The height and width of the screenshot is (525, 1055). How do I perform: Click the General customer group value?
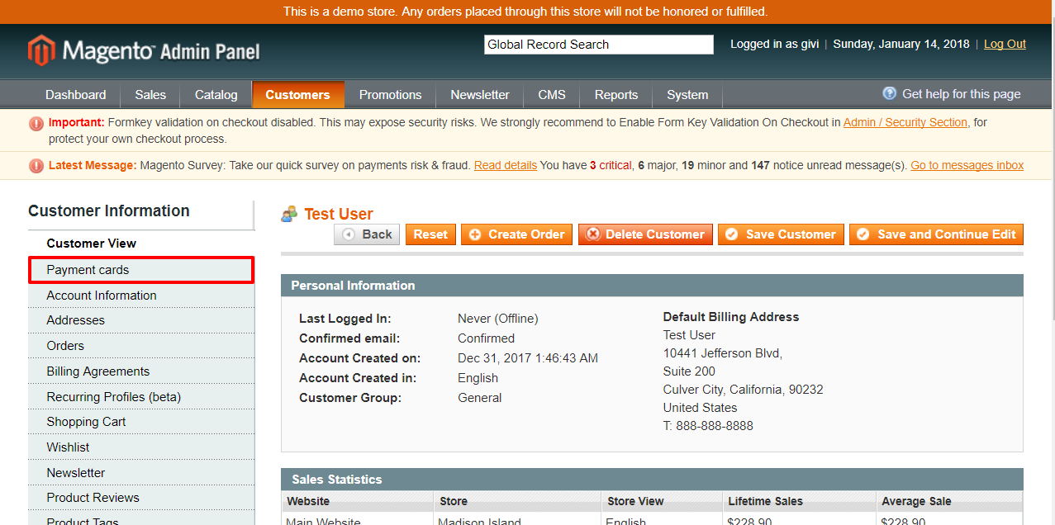[x=480, y=398]
